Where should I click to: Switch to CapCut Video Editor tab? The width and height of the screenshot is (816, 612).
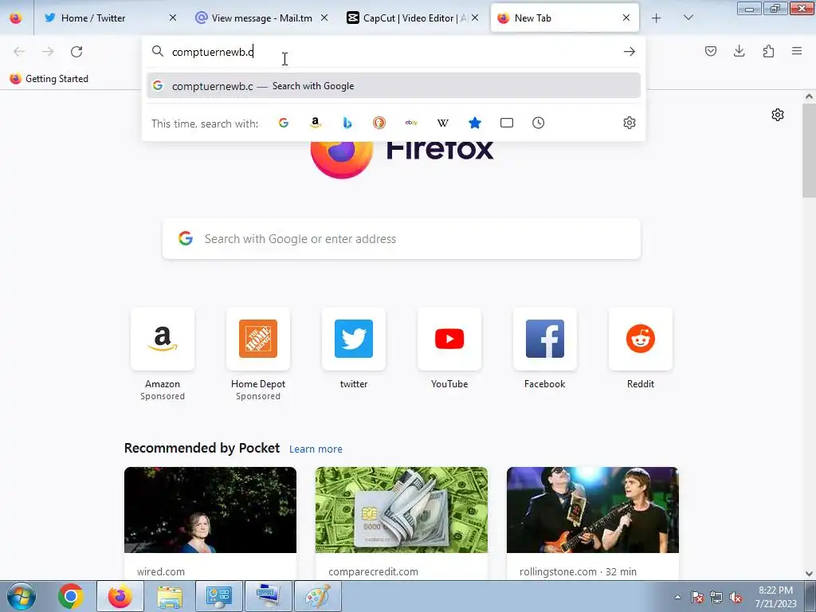pos(413,18)
